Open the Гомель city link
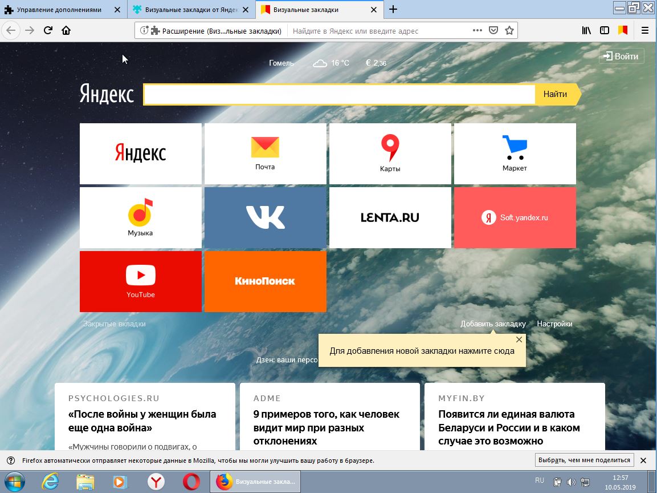Screen dimensions: 657x493 click(x=281, y=63)
